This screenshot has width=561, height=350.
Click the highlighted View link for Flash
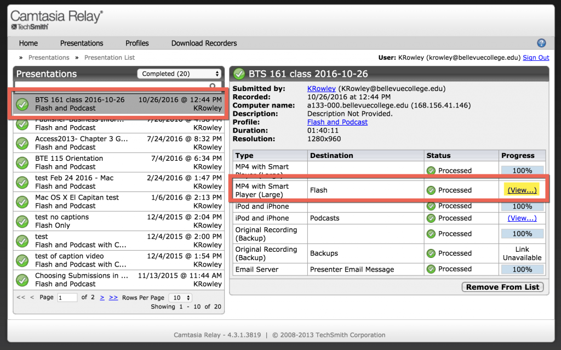coord(522,190)
